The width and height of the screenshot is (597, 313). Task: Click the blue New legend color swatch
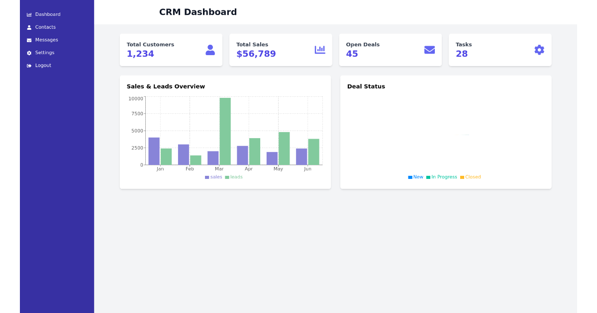click(410, 177)
